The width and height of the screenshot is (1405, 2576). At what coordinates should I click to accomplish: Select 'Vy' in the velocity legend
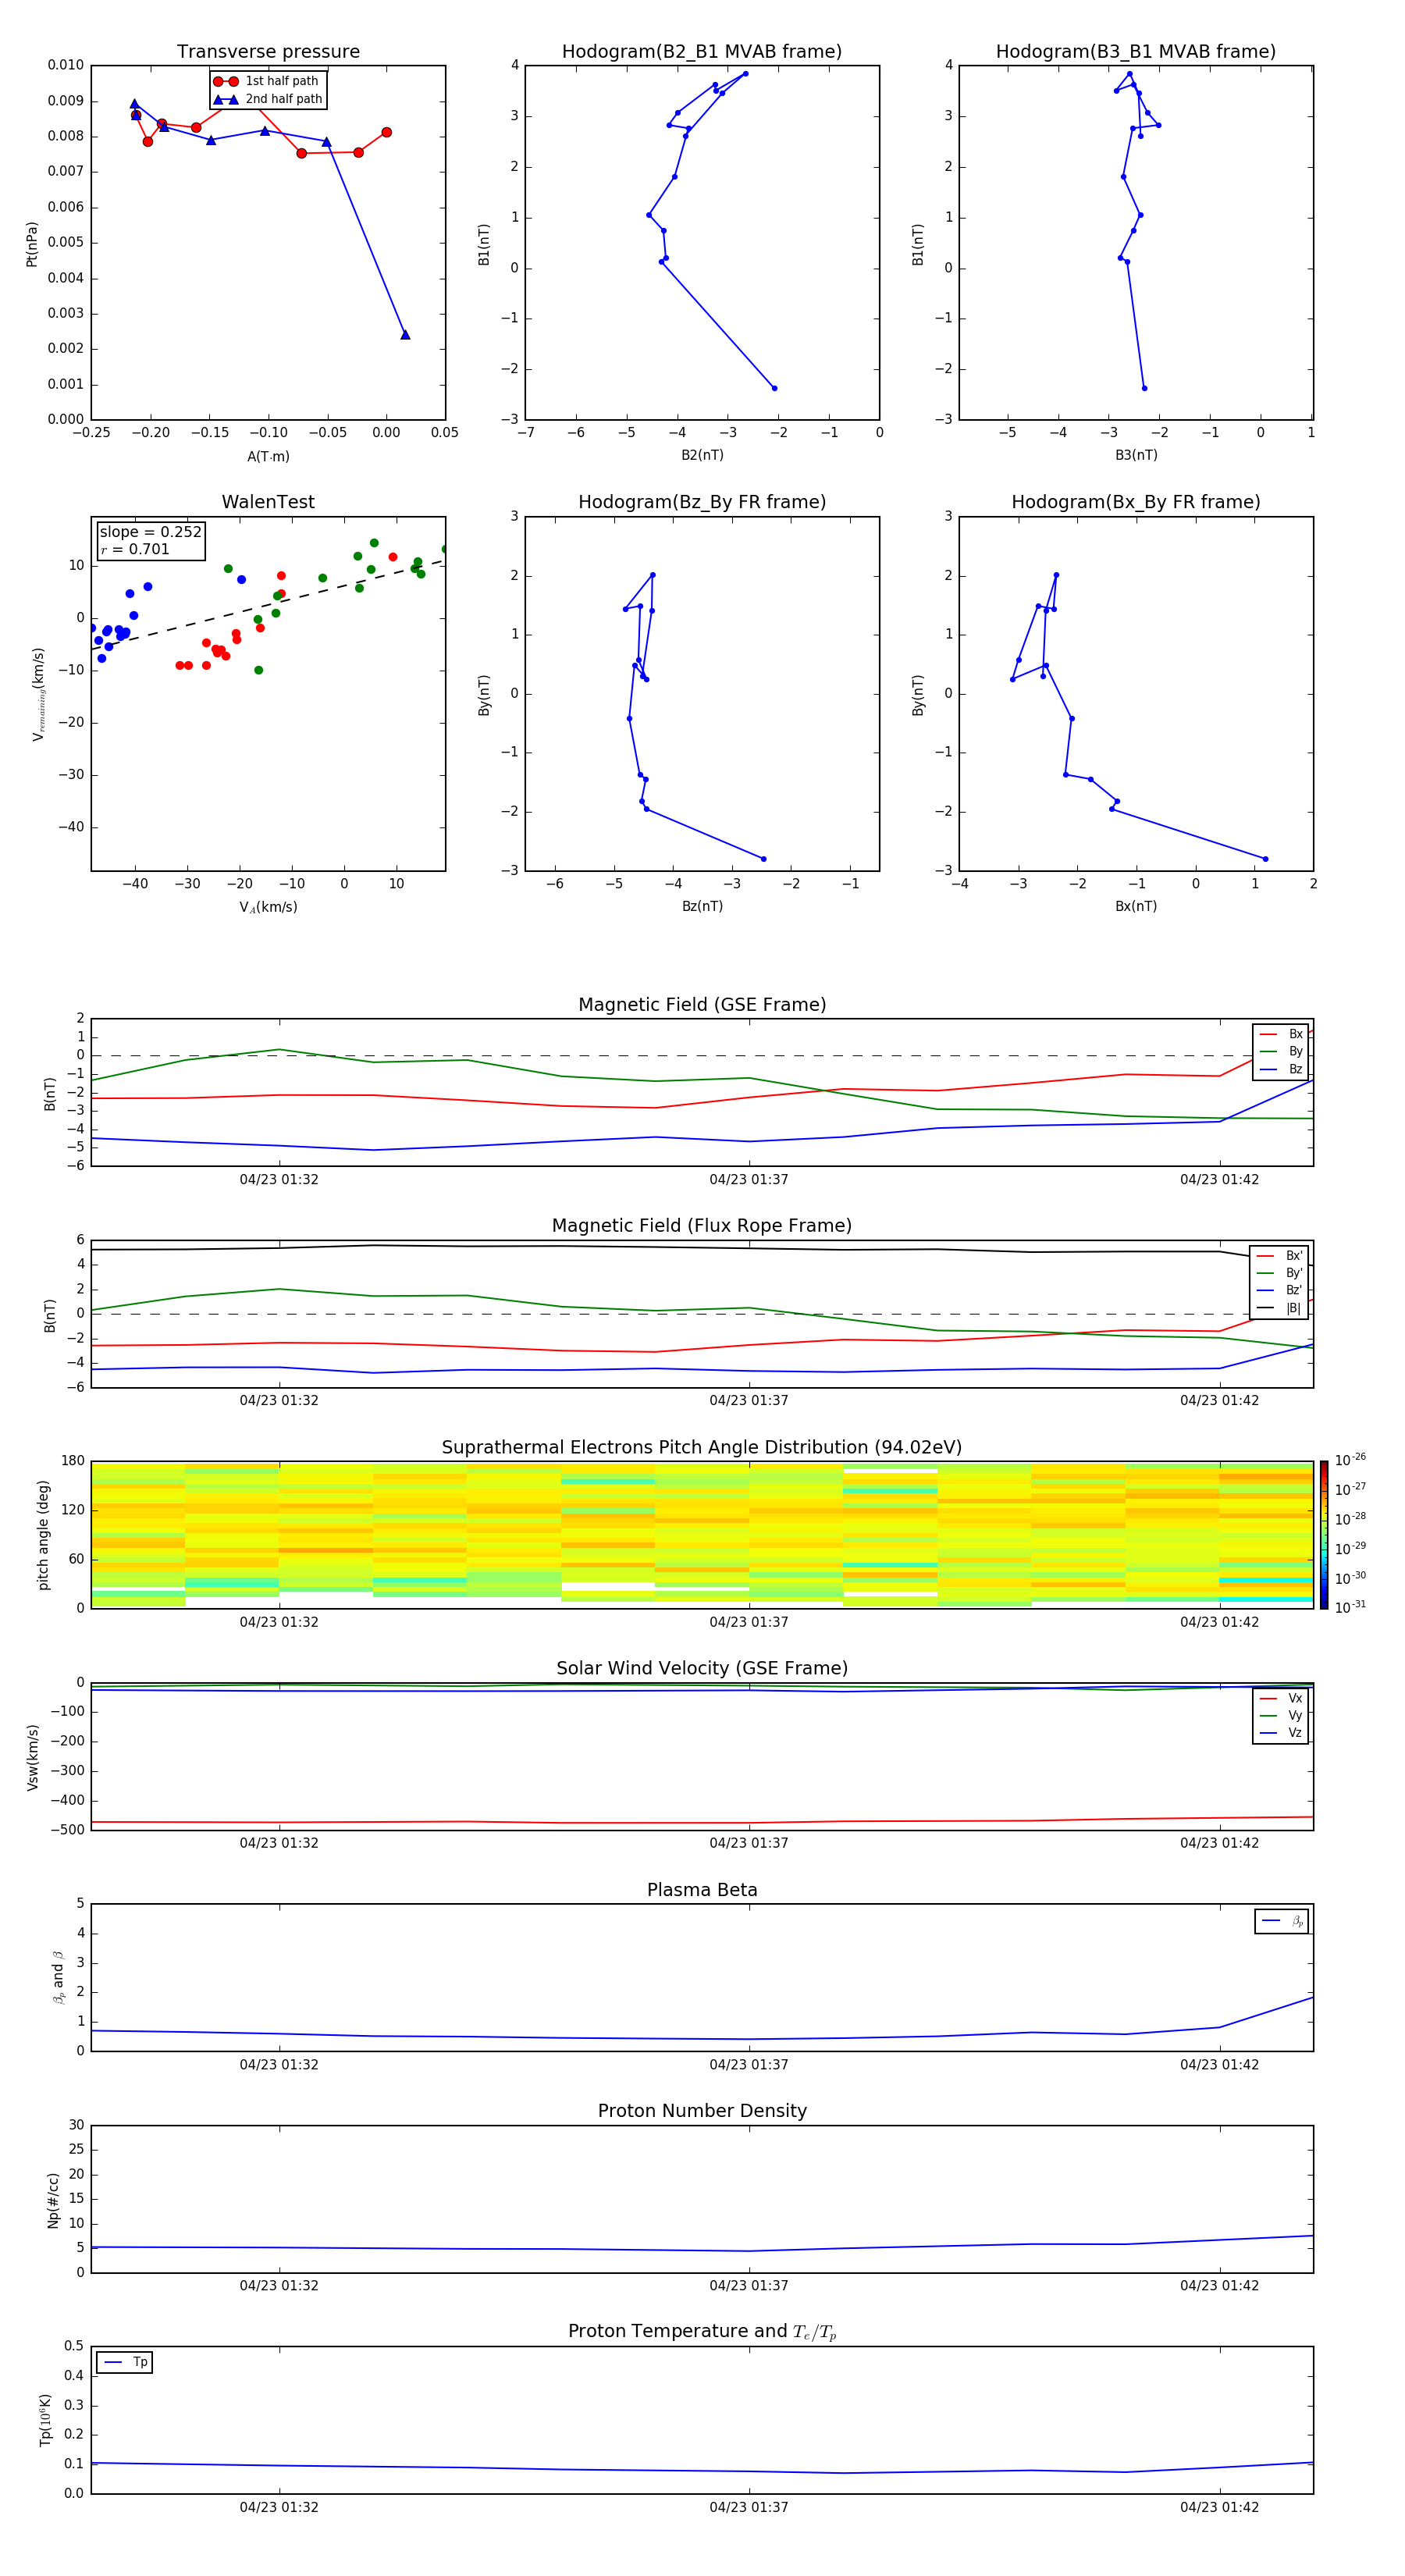pyautogui.click(x=1281, y=1715)
